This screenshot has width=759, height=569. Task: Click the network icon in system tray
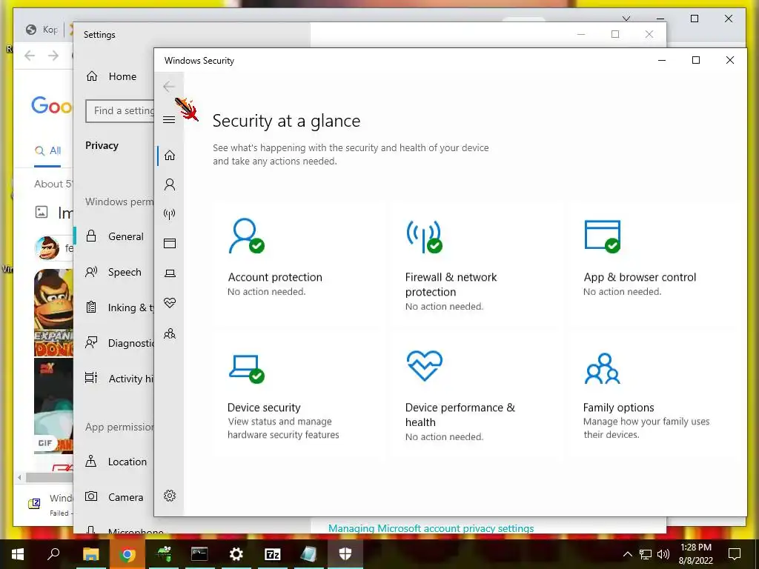point(646,554)
